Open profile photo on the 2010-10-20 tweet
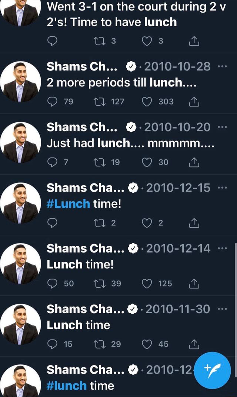The height and width of the screenshot is (397, 237). tap(21, 142)
